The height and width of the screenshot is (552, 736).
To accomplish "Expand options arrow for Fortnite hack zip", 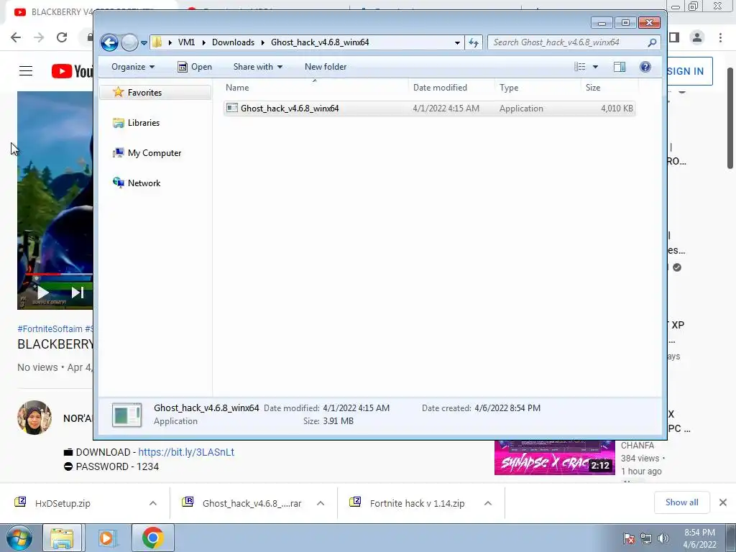I will point(488,503).
